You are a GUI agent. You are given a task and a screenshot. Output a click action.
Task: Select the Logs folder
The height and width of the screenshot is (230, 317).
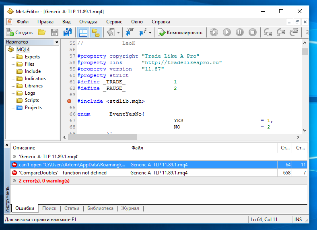coord(30,93)
